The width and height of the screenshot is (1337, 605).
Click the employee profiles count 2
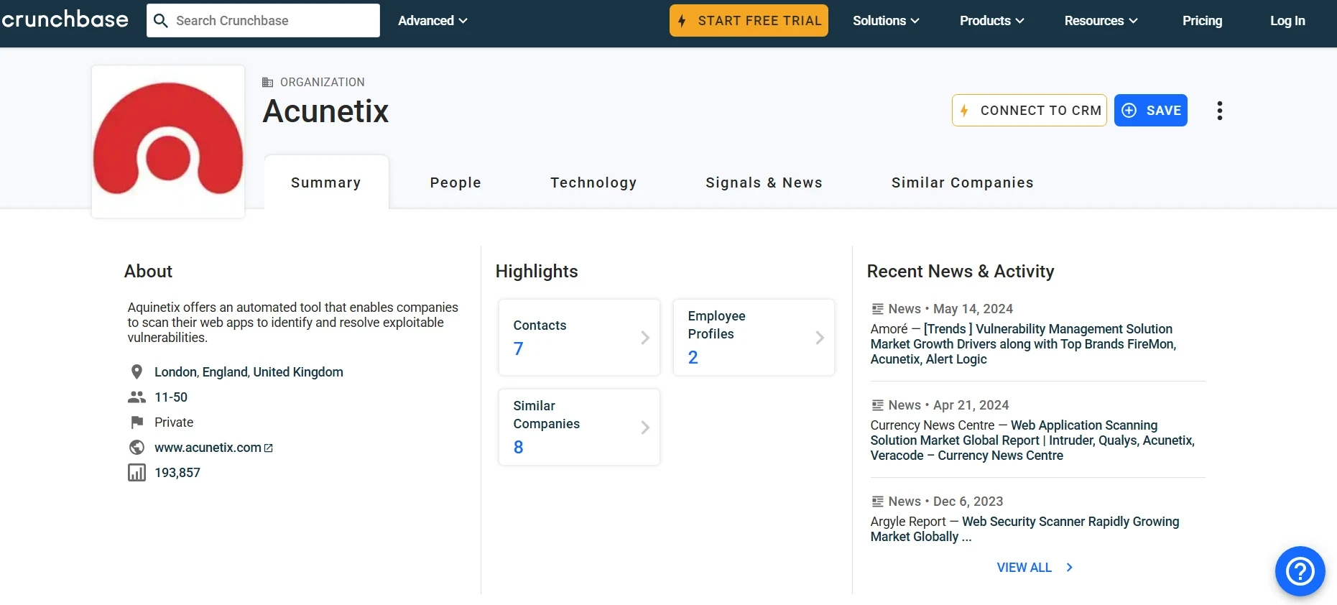coord(693,358)
